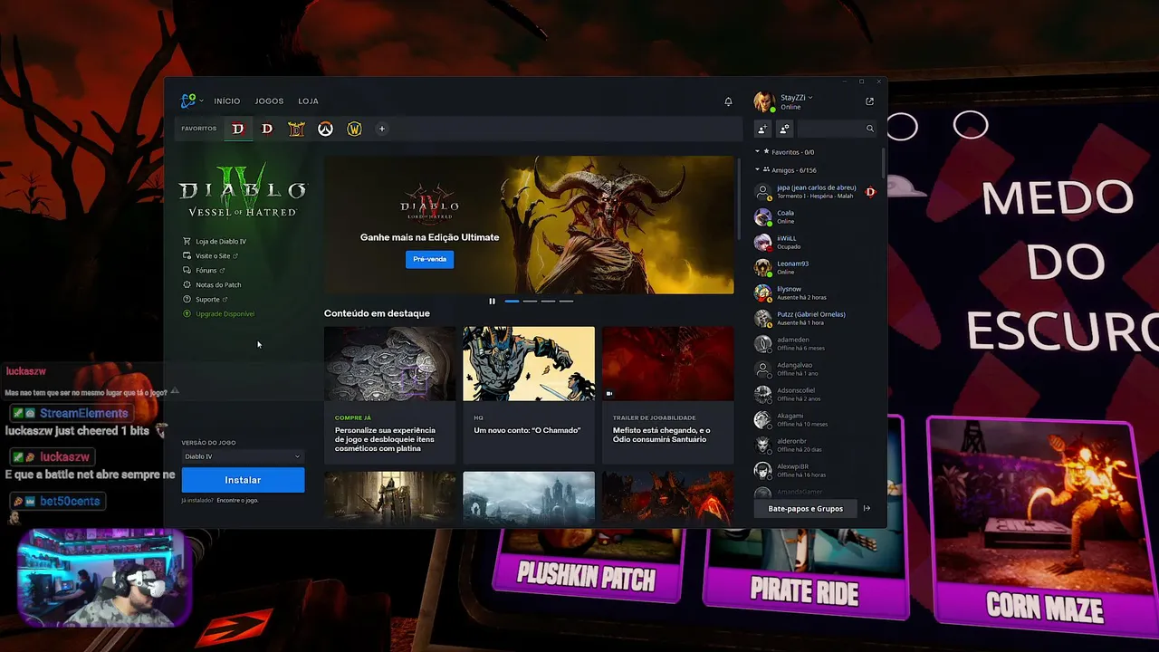Image resolution: width=1159 pixels, height=652 pixels.
Task: Select offline friend AlexwpiBR
Action: [816, 471]
